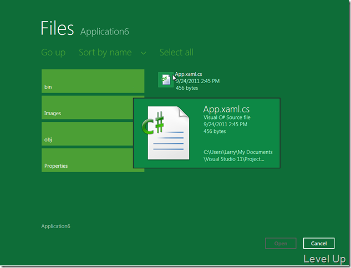Open the bin folder tile
Image resolution: width=351 pixels, height=268 pixels.
(93, 81)
